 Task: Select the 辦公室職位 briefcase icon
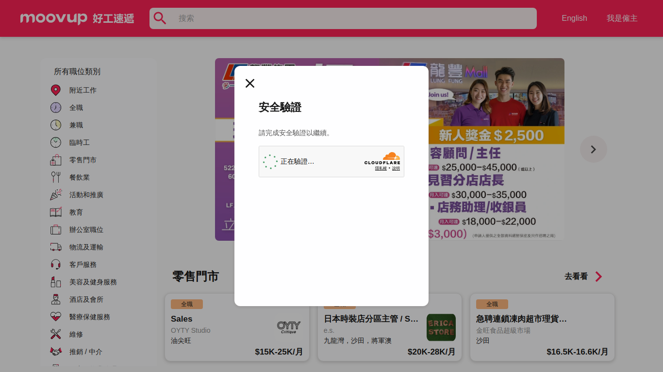click(x=56, y=230)
